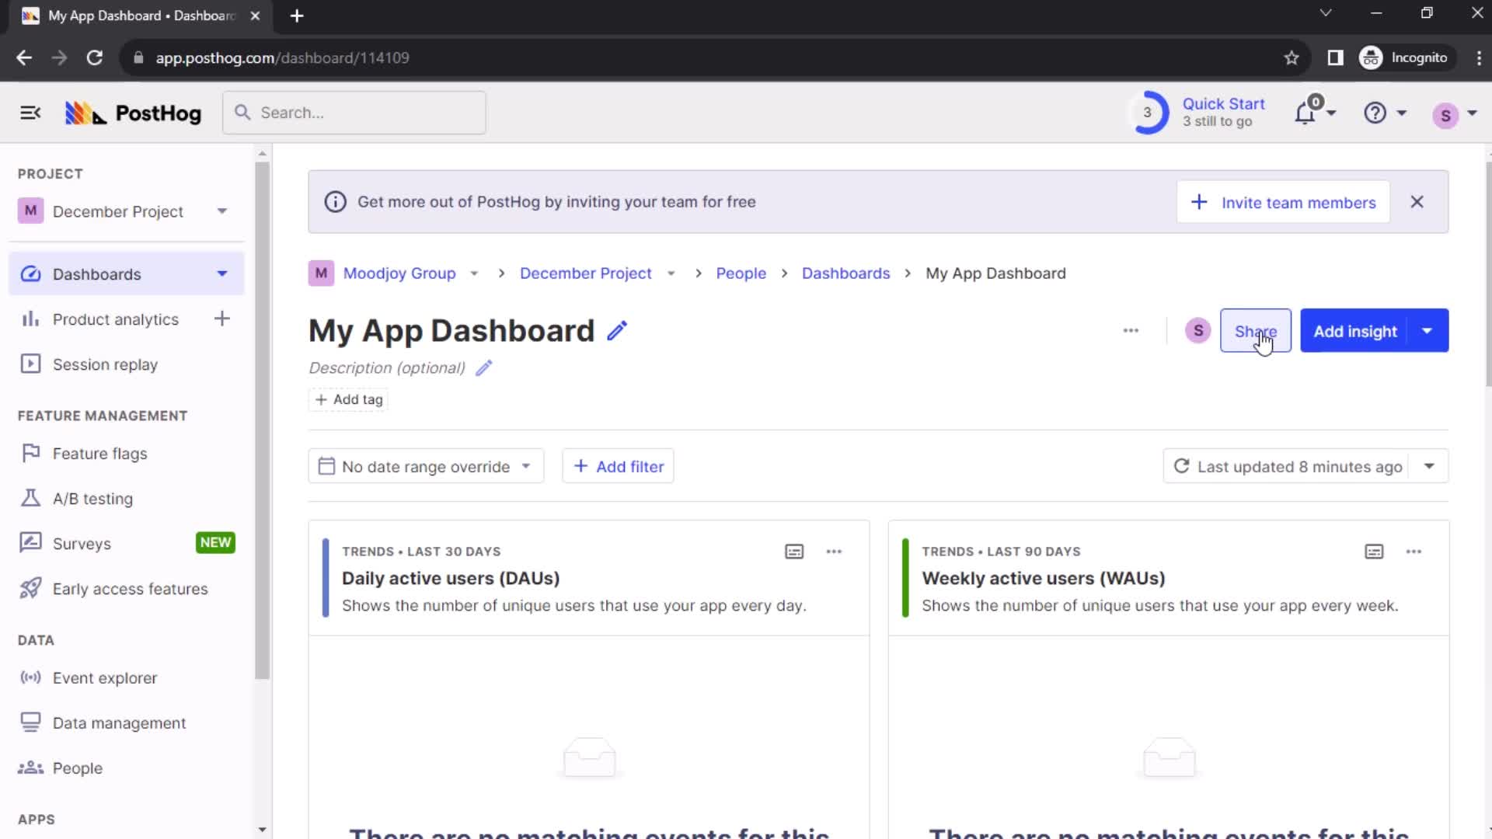1492x839 pixels.
Task: Click the search input field
Action: point(353,113)
